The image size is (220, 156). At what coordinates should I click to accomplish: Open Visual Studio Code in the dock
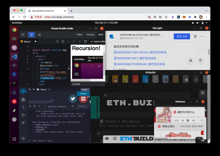pos(14,57)
